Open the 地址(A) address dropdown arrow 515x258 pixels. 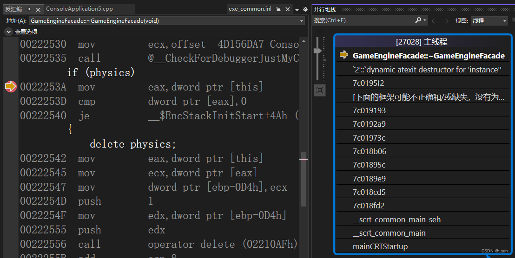click(302, 21)
